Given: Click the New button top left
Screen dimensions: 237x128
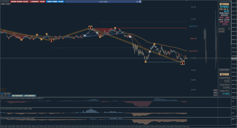Looking at the screenshot, I should pyautogui.click(x=3, y=4).
